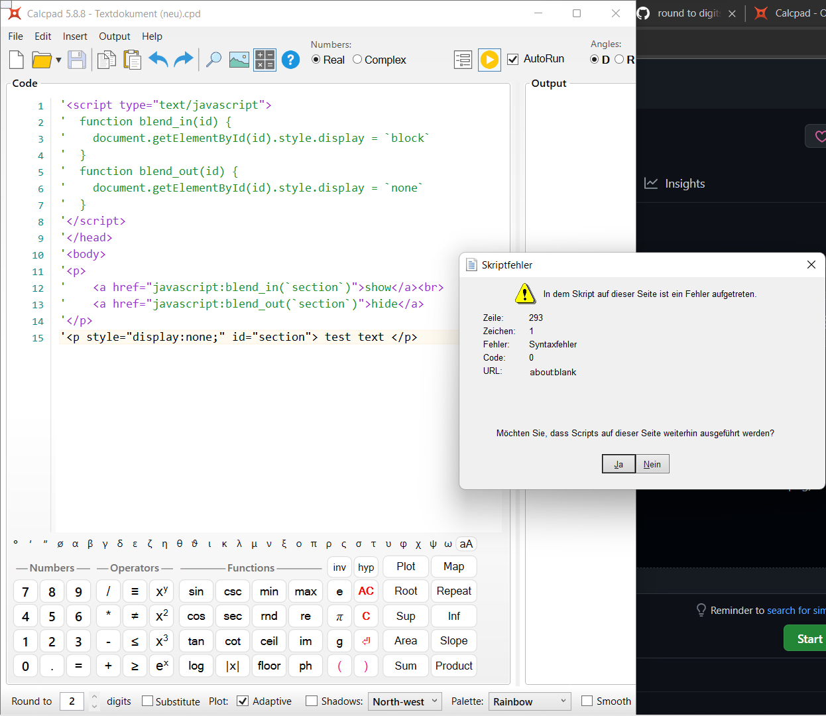Image resolution: width=826 pixels, height=716 pixels.
Task: Select Complex numbers mode
Action: point(357,60)
